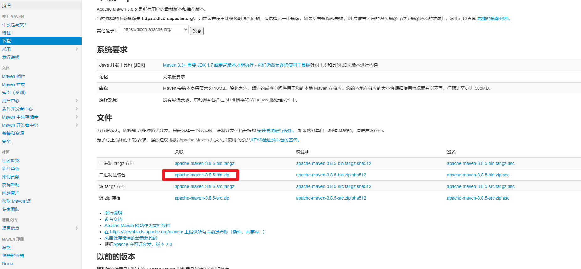
Task: Open 什么是马文? in sidebar
Action: pyautogui.click(x=14, y=25)
